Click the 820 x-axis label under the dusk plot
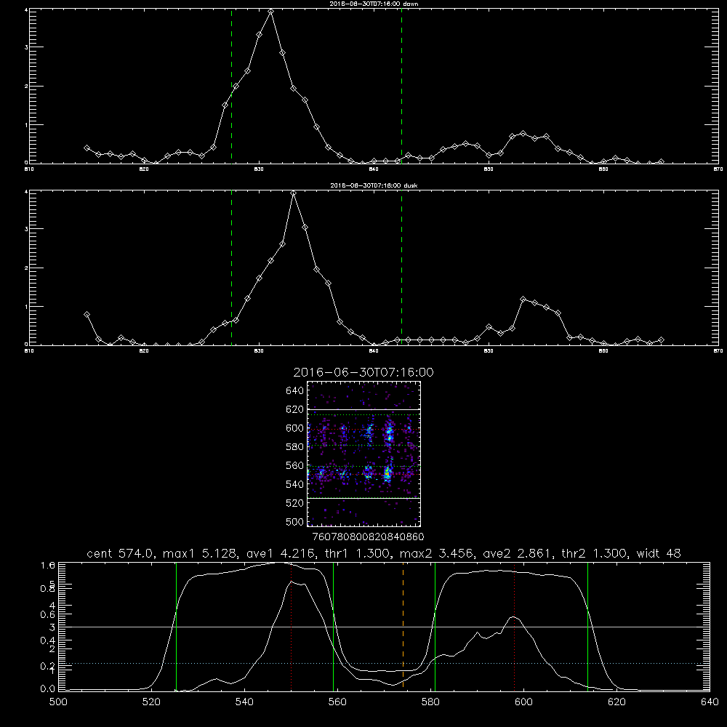727x727 pixels. [144, 351]
